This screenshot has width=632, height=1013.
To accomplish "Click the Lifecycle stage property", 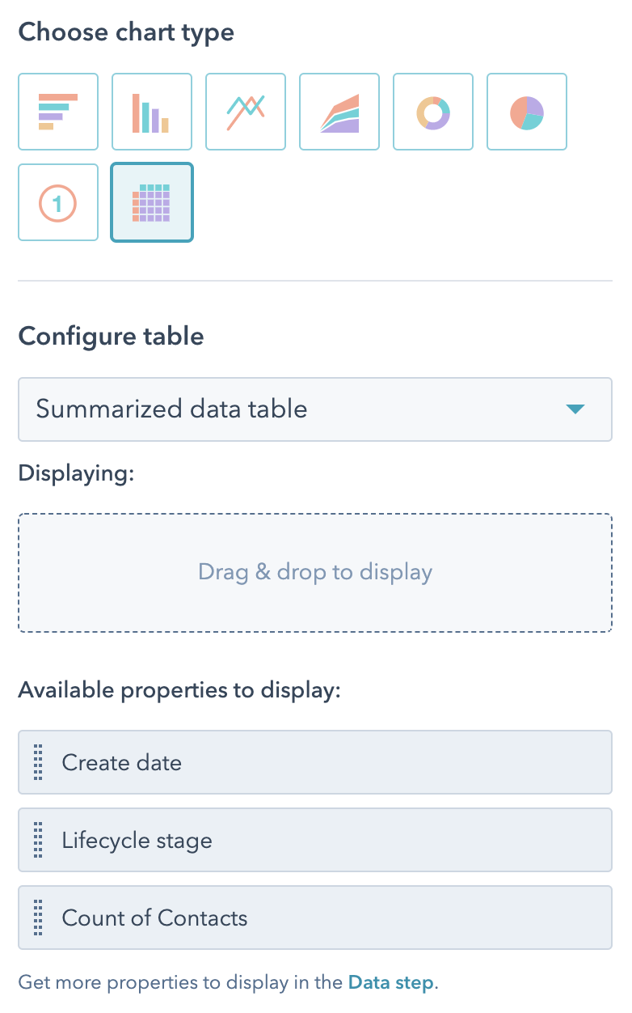I will tap(315, 840).
